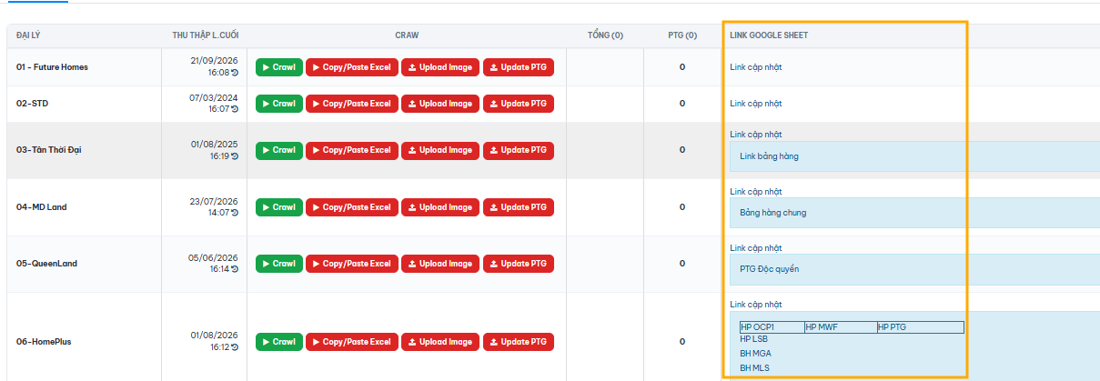
Task: Open the BH MLS sheet link
Action: [x=754, y=367]
